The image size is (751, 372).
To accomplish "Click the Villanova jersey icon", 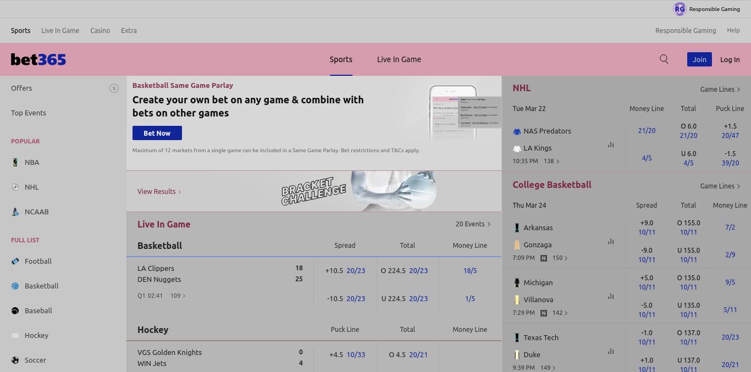I will tap(517, 299).
